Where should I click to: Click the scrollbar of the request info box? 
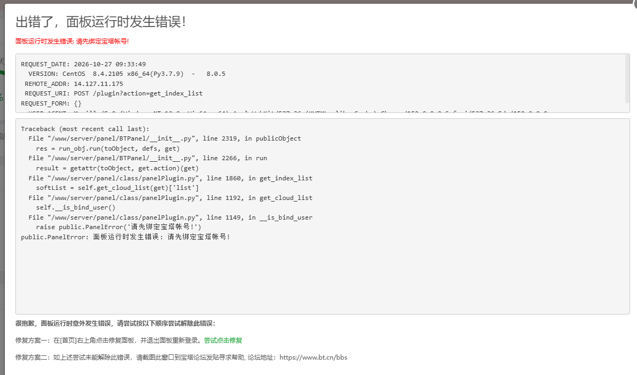[x=627, y=79]
